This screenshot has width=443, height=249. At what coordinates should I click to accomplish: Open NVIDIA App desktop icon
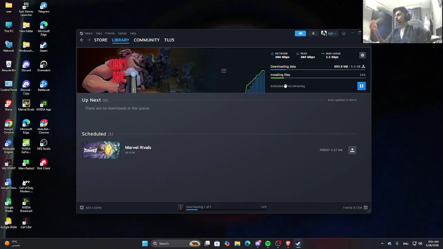coord(44,105)
